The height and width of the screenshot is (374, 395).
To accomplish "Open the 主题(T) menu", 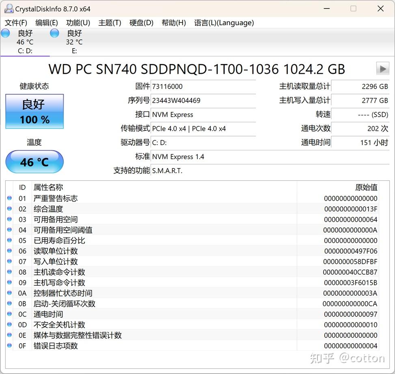I will pyautogui.click(x=110, y=23).
